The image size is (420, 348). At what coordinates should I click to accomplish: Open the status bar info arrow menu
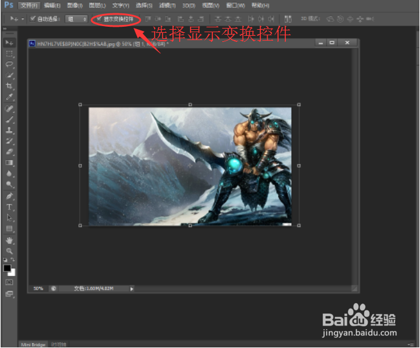pyautogui.click(x=132, y=288)
